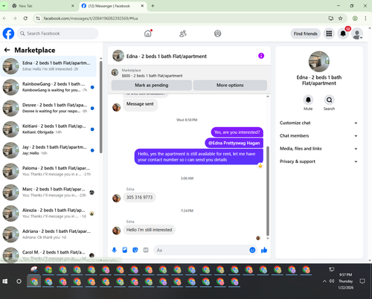
Task: Expand the Privacy & support section
Action: [318, 161]
